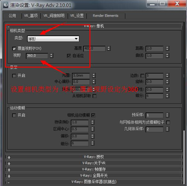Click the motion blur 细分 spinner arrows
Image resolution: width=187 pixels, height=186 pixels.
[93, 143]
